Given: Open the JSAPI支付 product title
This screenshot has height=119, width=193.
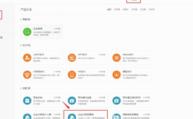Looking at the screenshot, I should click(x=39, y=55).
